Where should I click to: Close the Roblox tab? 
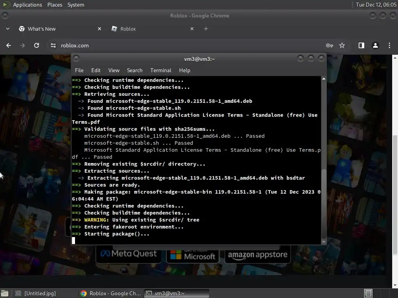192,29
